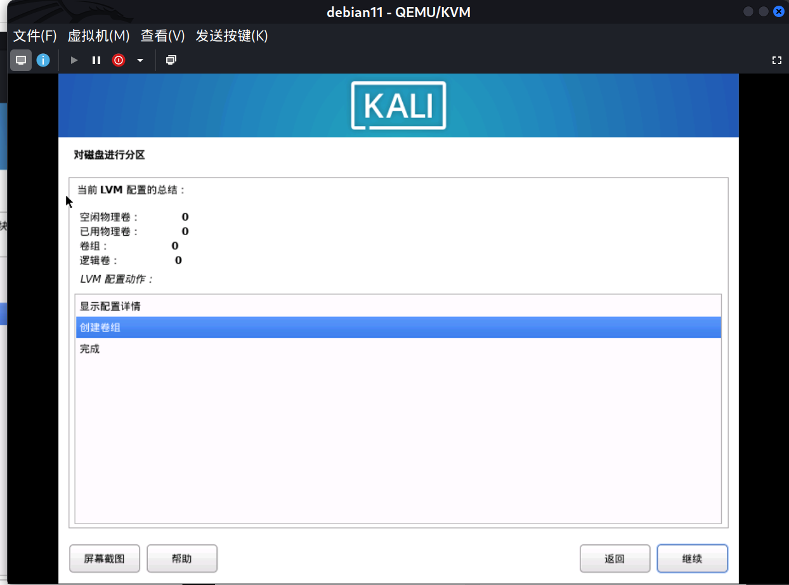Image resolution: width=789 pixels, height=585 pixels.
Task: Select 创建卷组 list entry
Action: pyautogui.click(x=398, y=327)
